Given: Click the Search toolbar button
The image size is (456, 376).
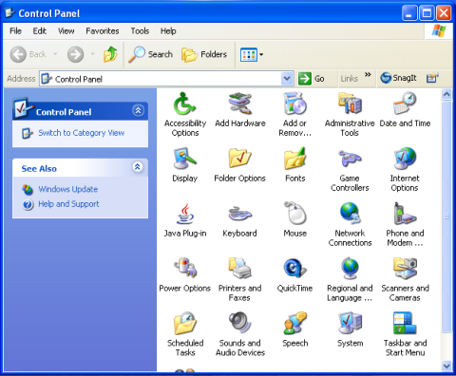Looking at the screenshot, I should (x=150, y=54).
